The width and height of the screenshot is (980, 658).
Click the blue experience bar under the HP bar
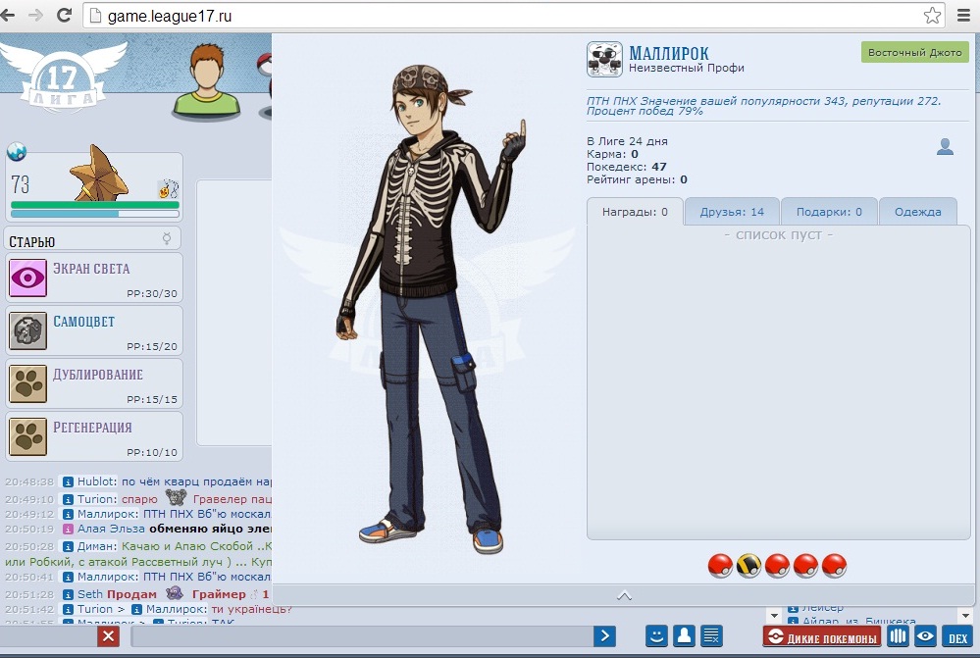(x=95, y=214)
